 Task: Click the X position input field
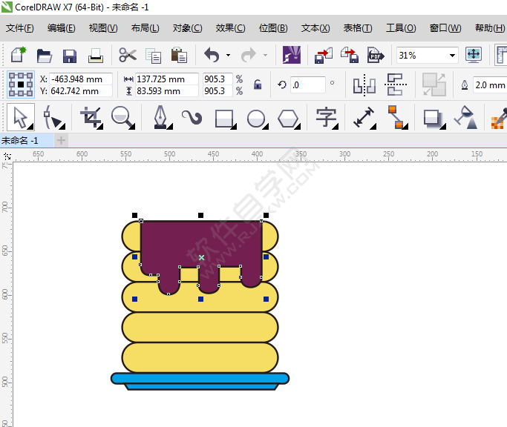[x=80, y=79]
